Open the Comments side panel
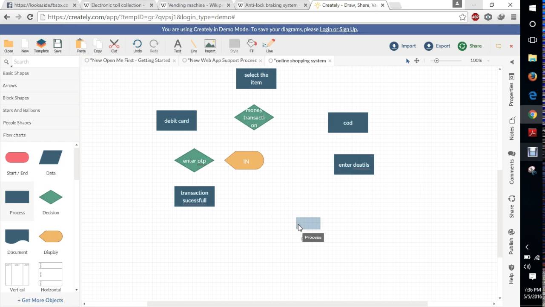 point(511,168)
